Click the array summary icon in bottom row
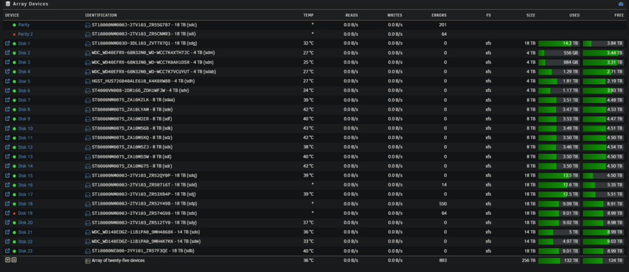Image resolution: width=629 pixels, height=272 pixels. point(88,261)
